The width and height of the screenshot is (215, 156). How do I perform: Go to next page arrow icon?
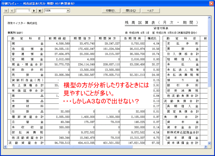coord(34,11)
